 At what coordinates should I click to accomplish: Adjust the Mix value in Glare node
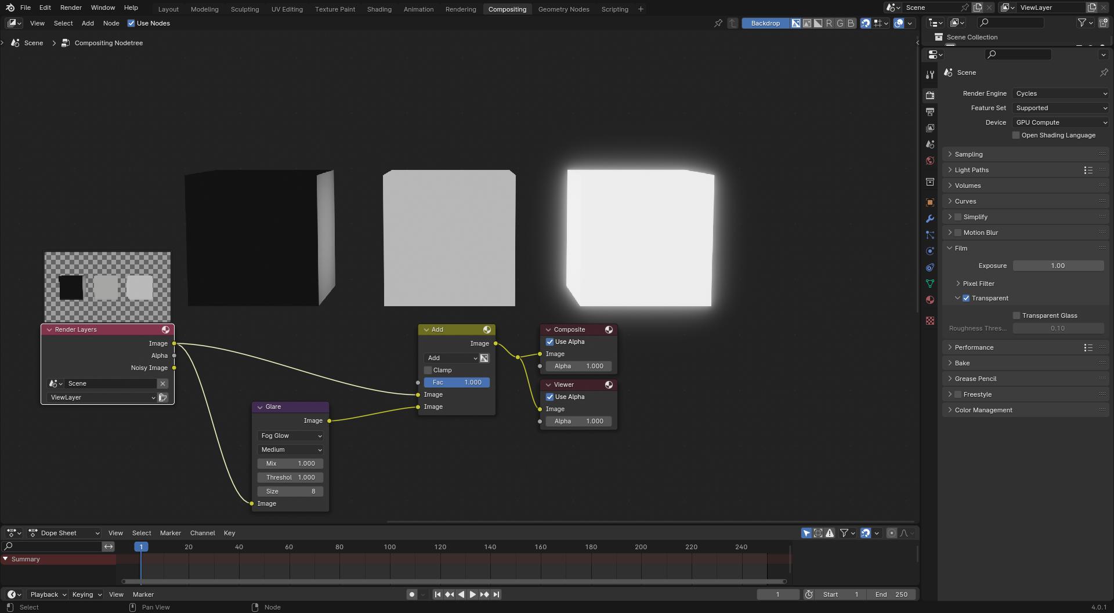coord(290,463)
